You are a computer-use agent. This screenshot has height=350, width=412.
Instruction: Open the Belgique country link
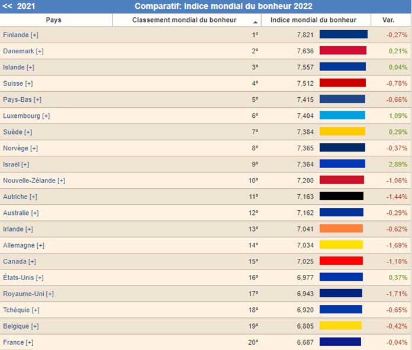tap(16, 326)
